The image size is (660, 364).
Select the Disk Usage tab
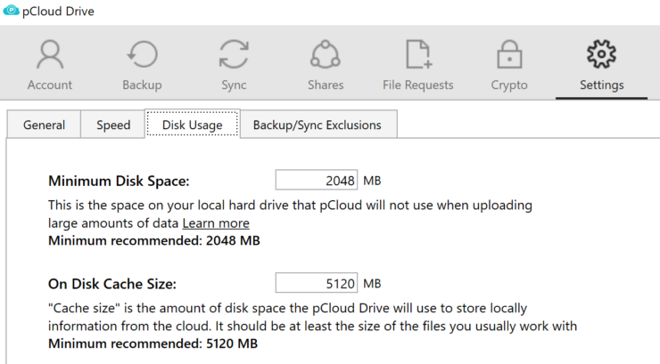193,125
